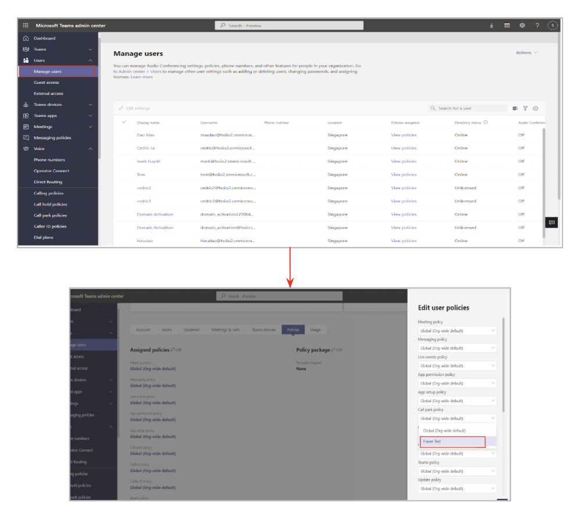Open the help question mark icon
This screenshot has height=518, width=578.
[x=537, y=26]
